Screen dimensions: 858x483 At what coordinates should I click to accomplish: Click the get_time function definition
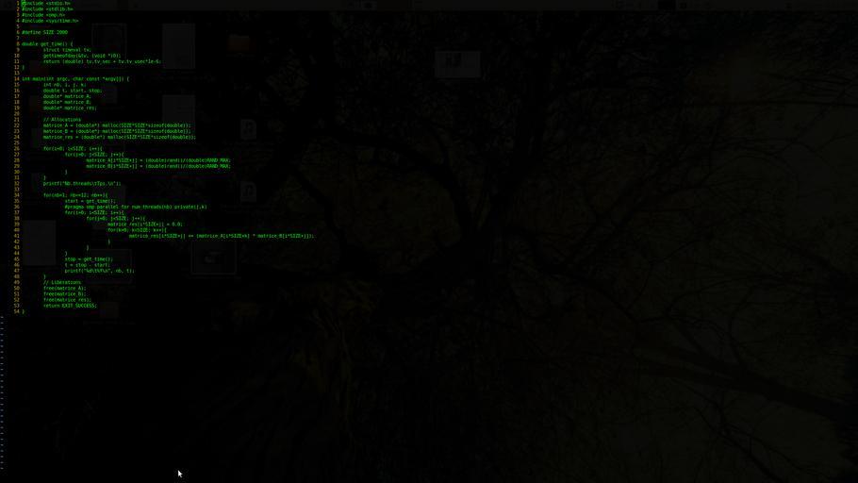point(47,44)
